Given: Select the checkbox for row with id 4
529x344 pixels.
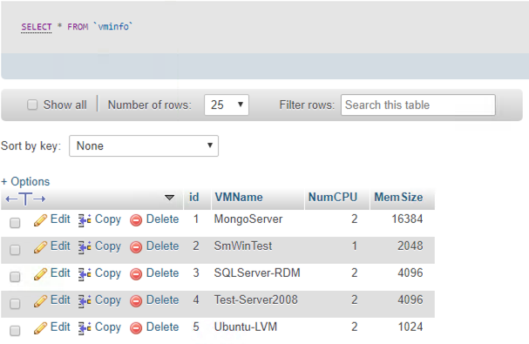Looking at the screenshot, I should pos(15,304).
